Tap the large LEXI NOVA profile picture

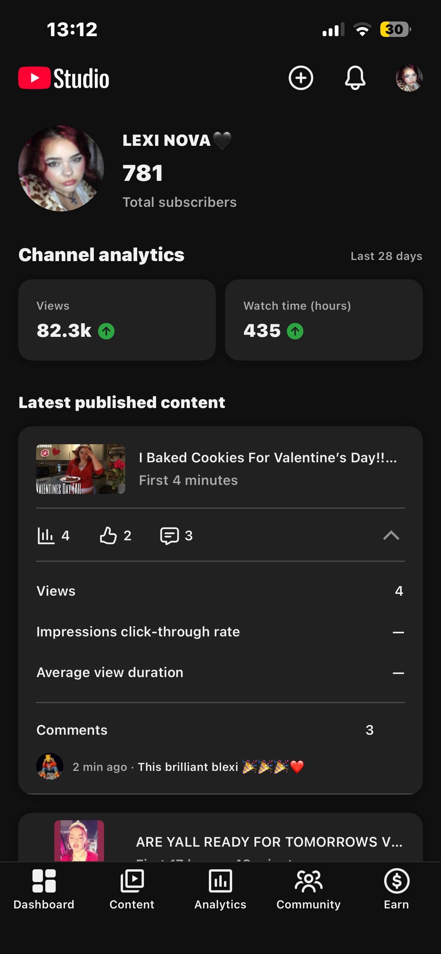pos(61,168)
